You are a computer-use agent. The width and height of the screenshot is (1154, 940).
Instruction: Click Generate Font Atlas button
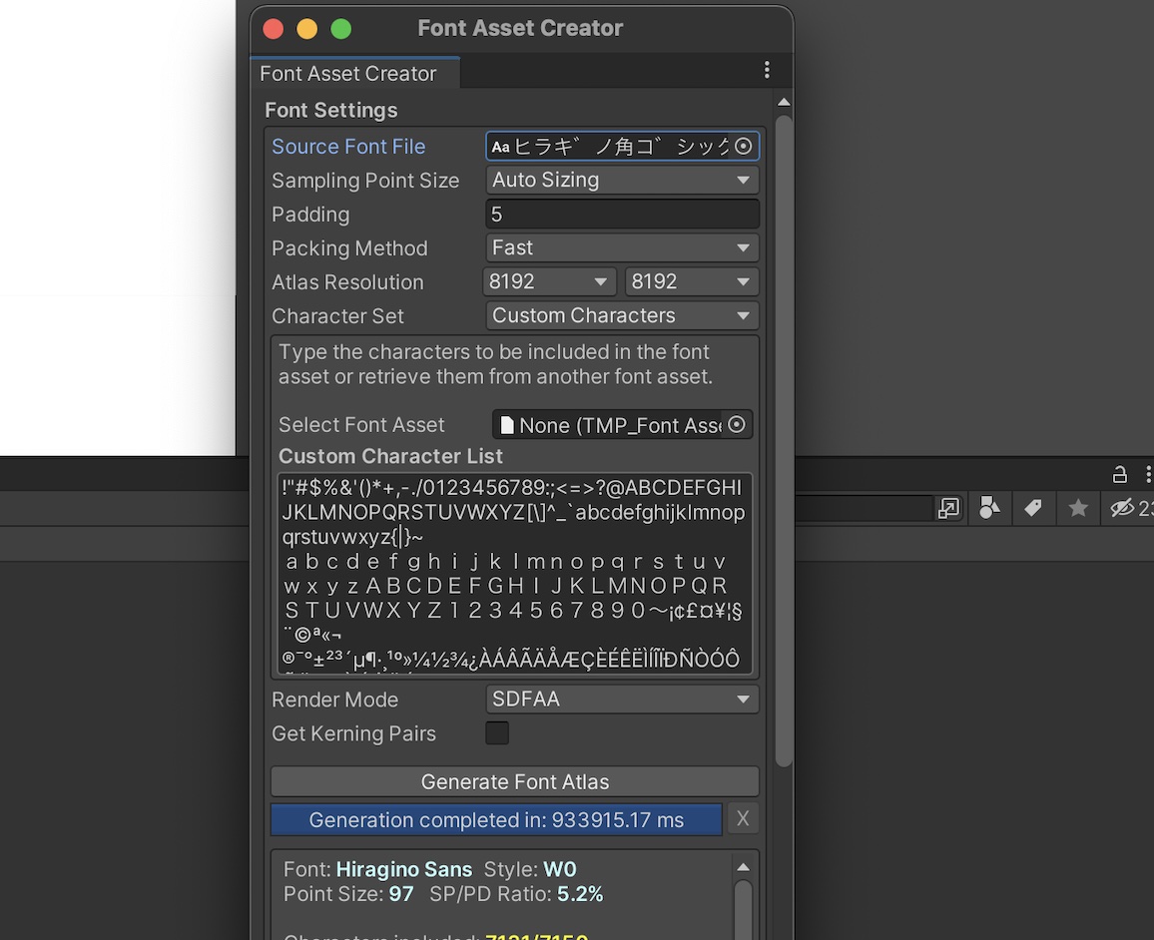515,782
